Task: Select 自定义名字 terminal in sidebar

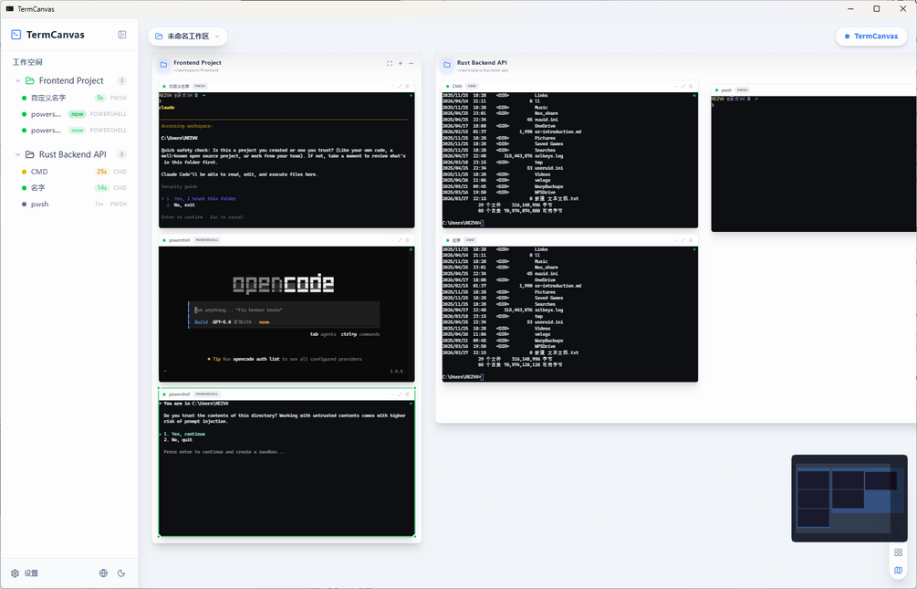Action: pyautogui.click(x=74, y=98)
